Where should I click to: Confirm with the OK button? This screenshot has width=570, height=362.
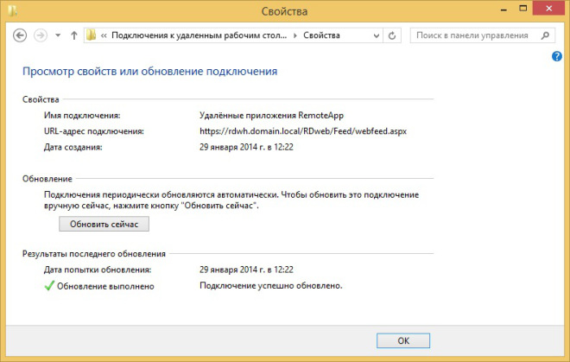pyautogui.click(x=403, y=340)
